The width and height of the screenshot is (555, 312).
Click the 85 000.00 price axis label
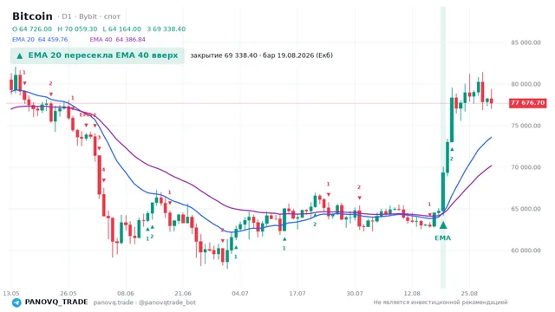(x=526, y=42)
